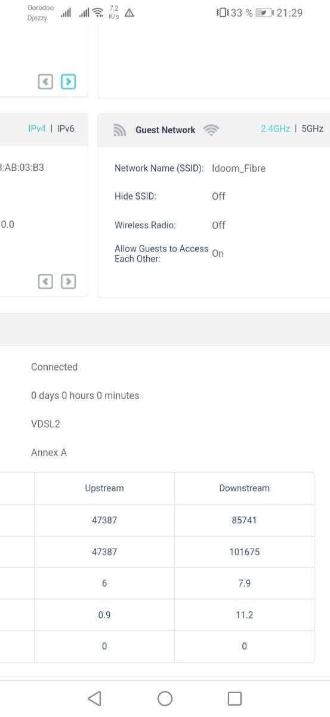Screen dimensions: 330x717
Task: Click the previous arrow in top panel
Action: 45,81
